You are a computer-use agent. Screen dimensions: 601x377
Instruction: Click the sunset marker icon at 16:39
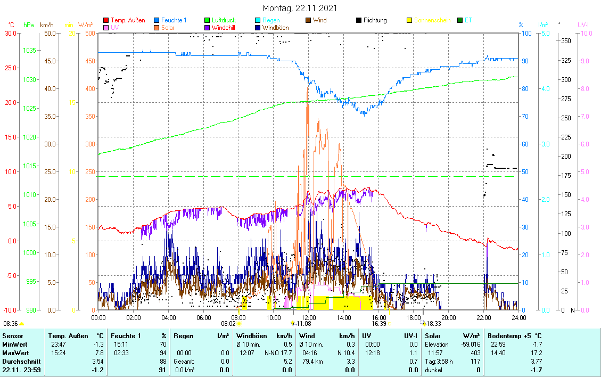(390, 323)
